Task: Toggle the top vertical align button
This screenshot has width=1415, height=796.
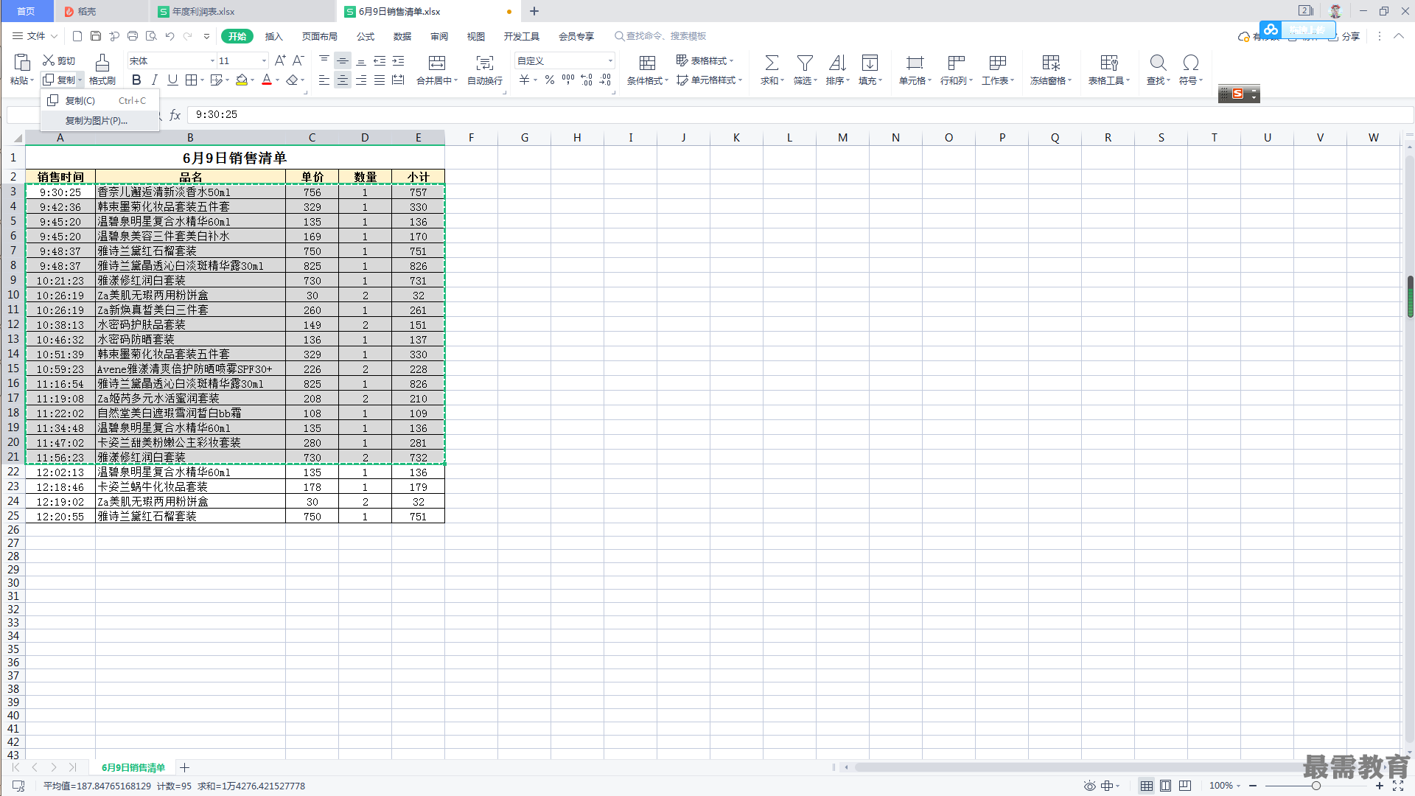Action: (324, 60)
